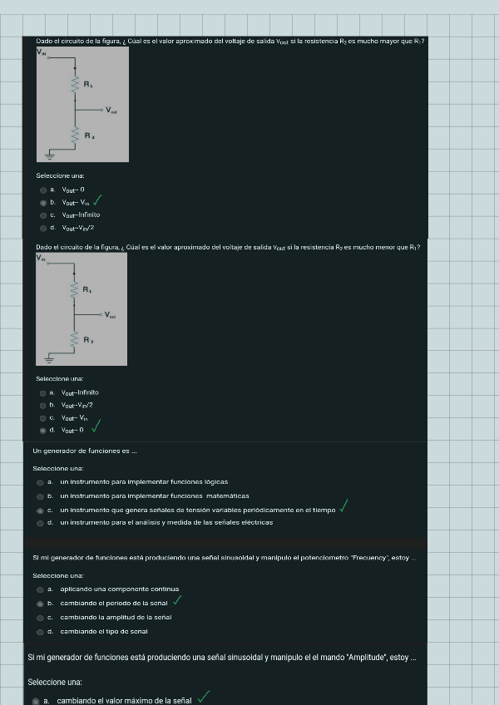Select Vout~Infinito in second circuit question

pyautogui.click(x=43, y=392)
